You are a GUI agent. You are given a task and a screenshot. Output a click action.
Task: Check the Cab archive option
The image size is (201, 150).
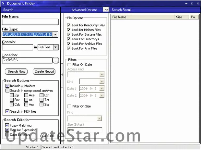pyautogui.click(x=12, y=105)
